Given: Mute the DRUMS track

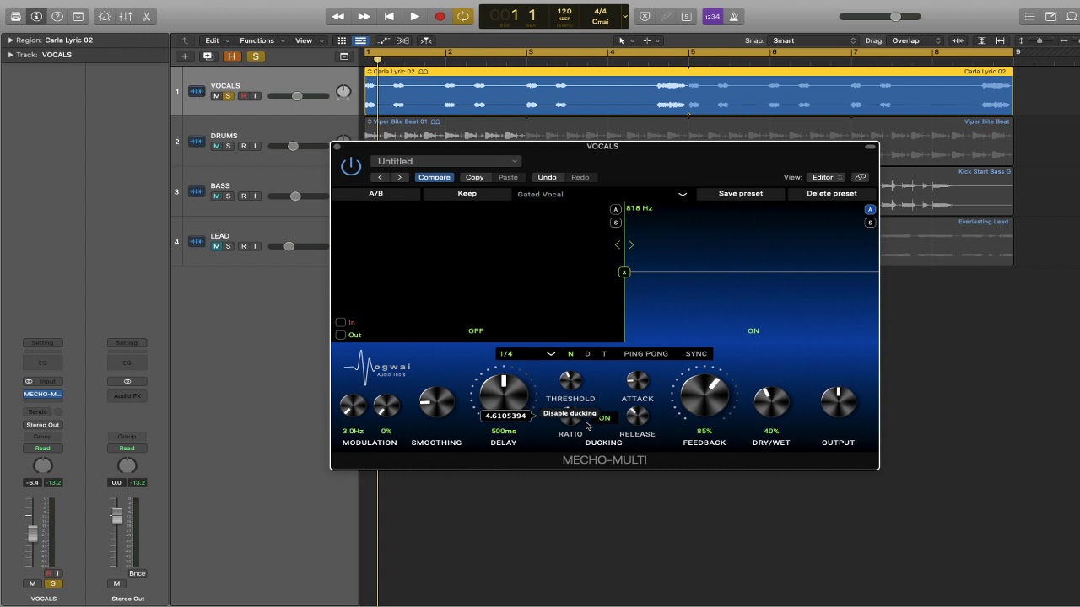Looking at the screenshot, I should [216, 146].
